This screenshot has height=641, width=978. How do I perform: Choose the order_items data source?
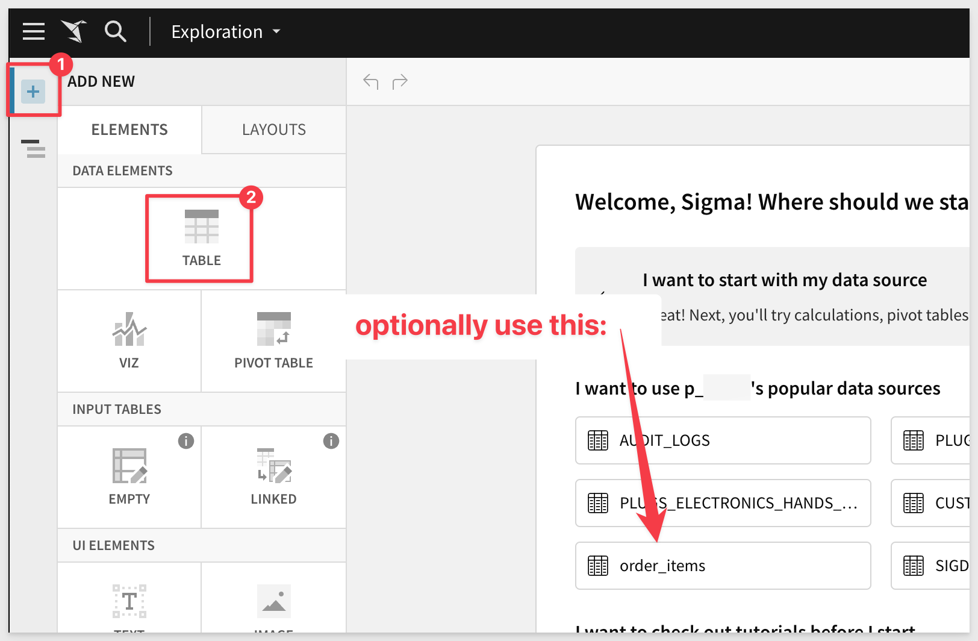tap(723, 566)
